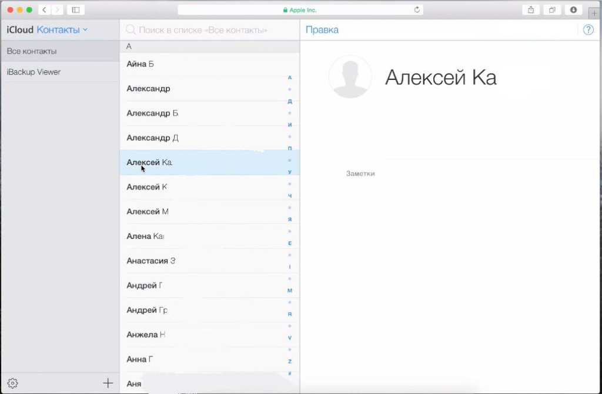Open the settings gear in the sidebar
Image resolution: width=602 pixels, height=394 pixels.
pyautogui.click(x=12, y=383)
